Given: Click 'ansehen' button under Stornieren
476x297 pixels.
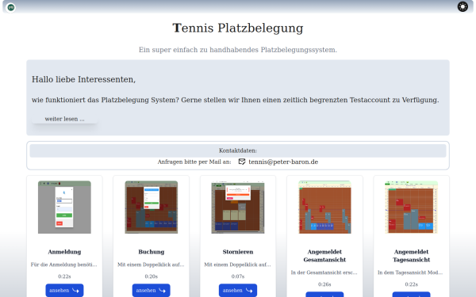Looking at the screenshot, I should 238,291.
